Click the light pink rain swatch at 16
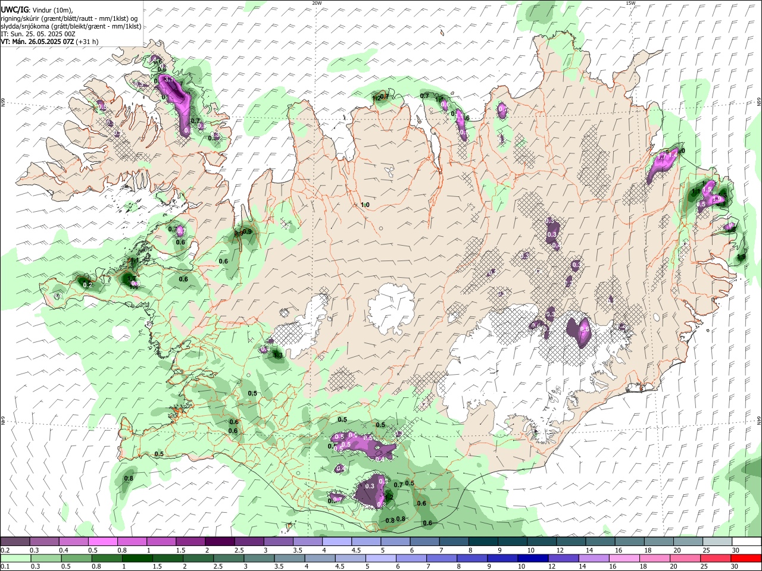 (624, 559)
